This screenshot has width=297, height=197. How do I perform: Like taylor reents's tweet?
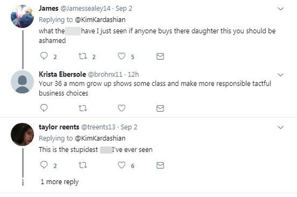point(121,165)
